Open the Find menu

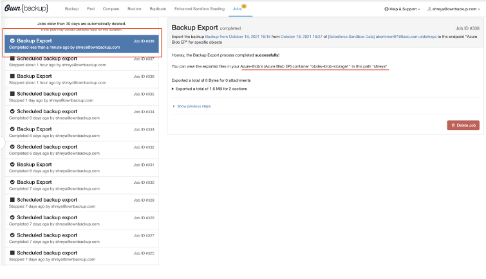click(91, 8)
